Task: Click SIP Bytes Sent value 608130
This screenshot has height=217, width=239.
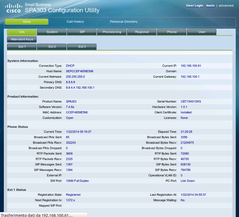Action: tap(186, 165)
